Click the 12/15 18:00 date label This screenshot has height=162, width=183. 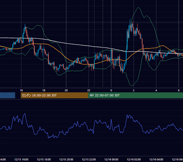click(x=44, y=159)
